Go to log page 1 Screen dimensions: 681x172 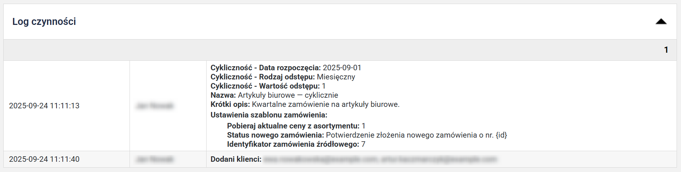tap(666, 50)
